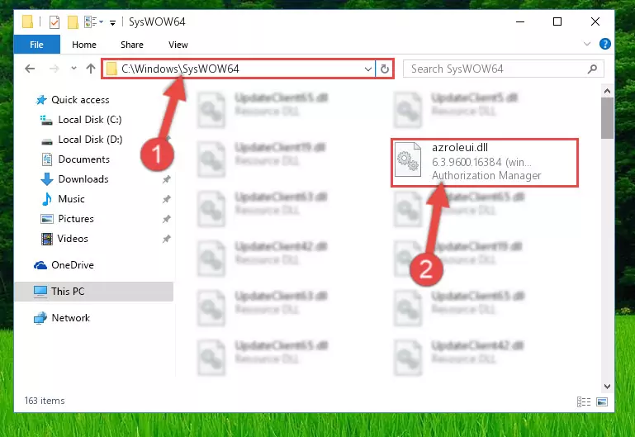Open Pictures folder in sidebar
Image resolution: width=635 pixels, height=437 pixels.
point(76,219)
